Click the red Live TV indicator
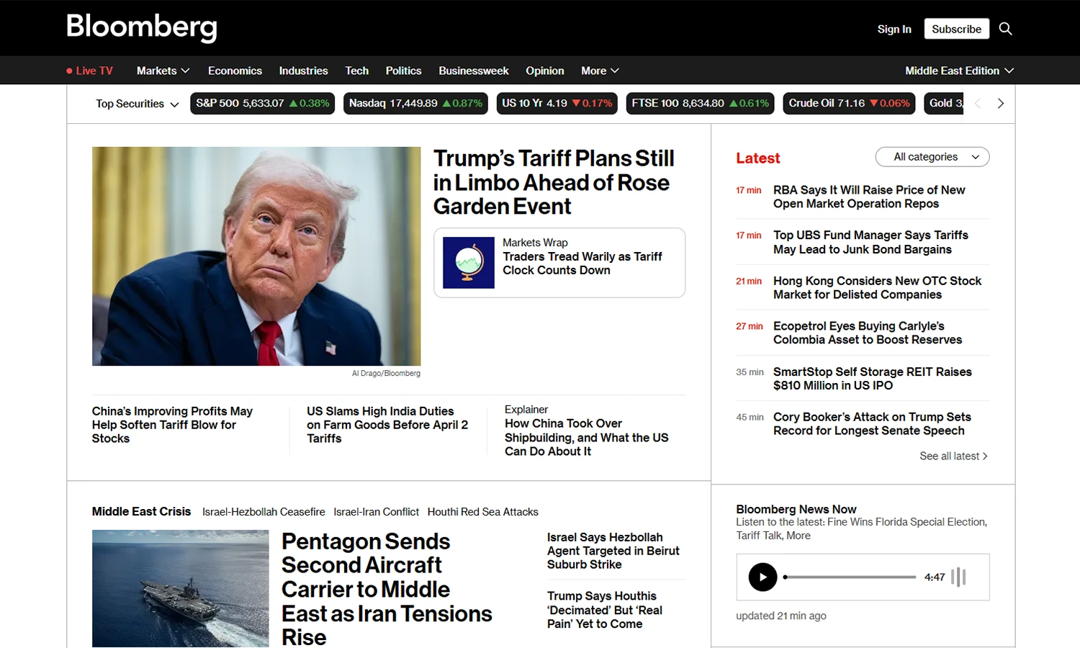 (89, 71)
